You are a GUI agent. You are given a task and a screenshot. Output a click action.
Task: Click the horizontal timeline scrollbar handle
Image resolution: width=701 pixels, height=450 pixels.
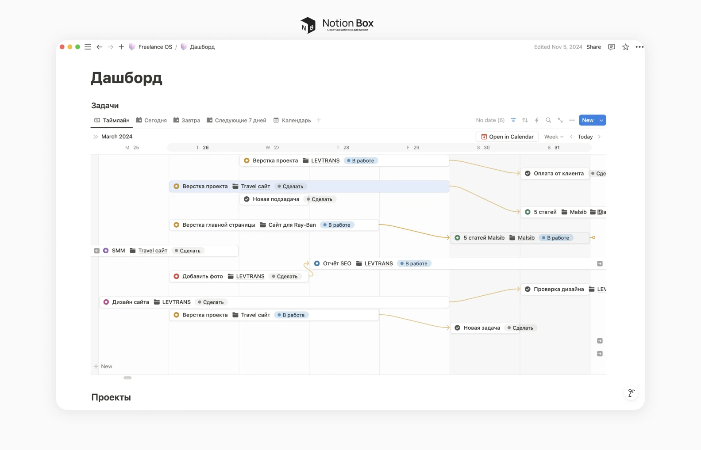click(127, 378)
